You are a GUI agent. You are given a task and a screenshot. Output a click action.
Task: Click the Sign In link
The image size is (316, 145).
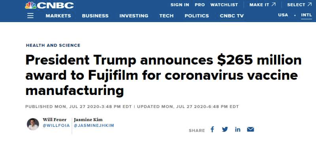(x=180, y=5)
